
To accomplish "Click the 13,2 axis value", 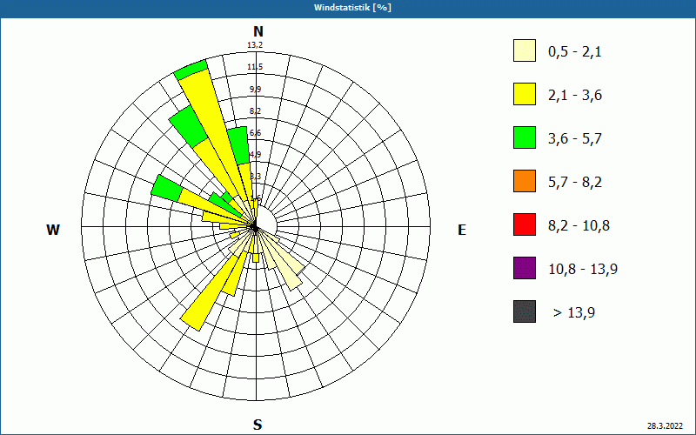I will [x=255, y=45].
